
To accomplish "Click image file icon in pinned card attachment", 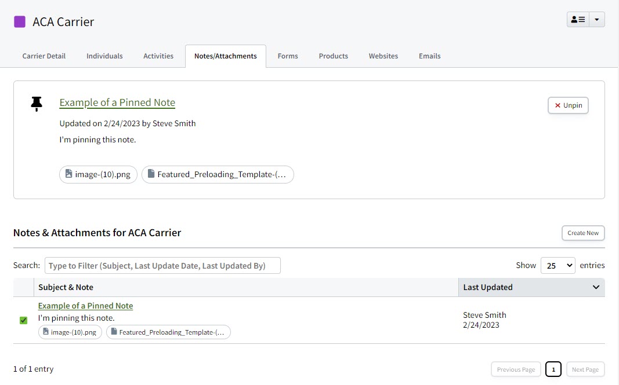I will pyautogui.click(x=68, y=173).
